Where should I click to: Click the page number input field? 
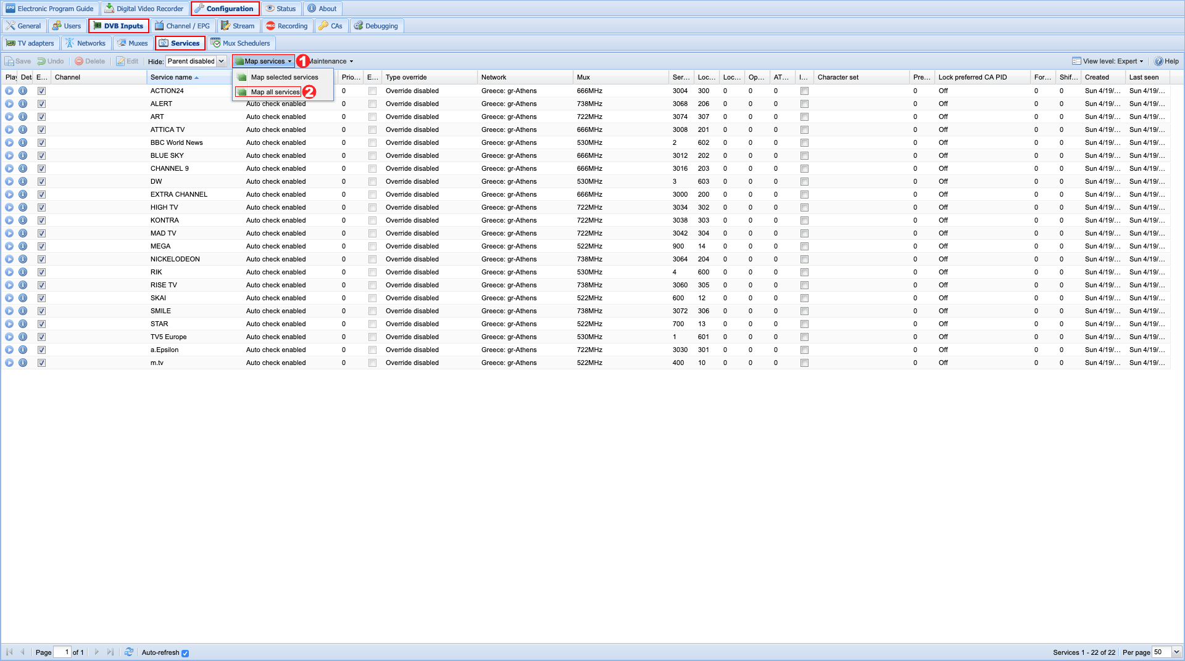(62, 652)
